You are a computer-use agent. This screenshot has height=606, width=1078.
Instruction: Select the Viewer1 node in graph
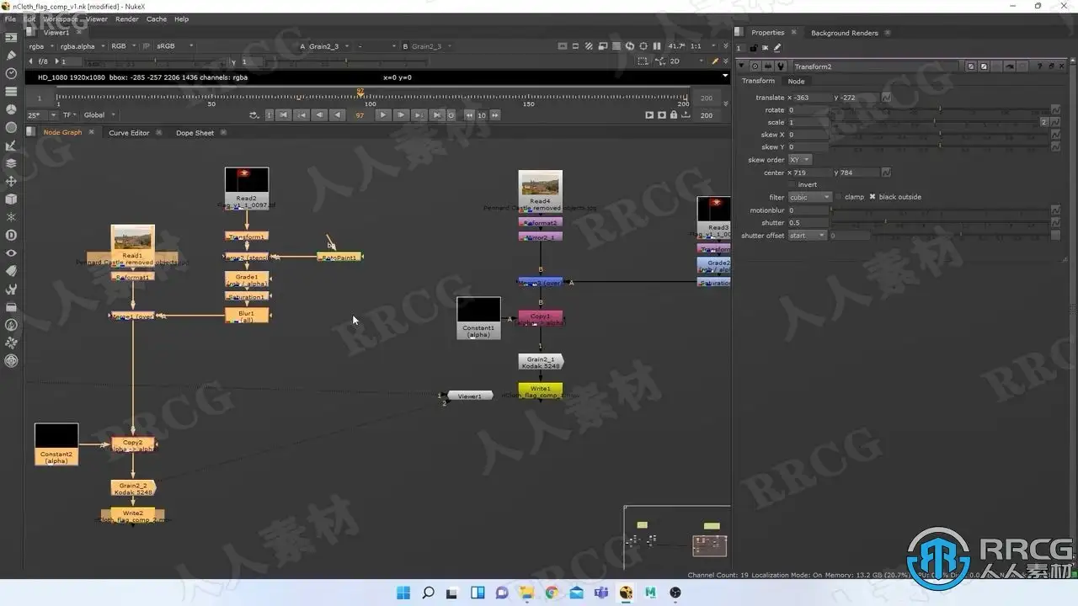click(x=470, y=396)
